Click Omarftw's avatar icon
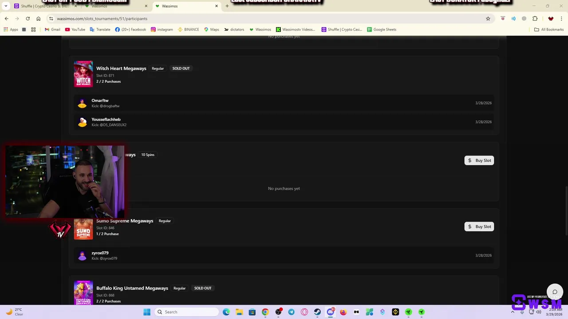 82,103
